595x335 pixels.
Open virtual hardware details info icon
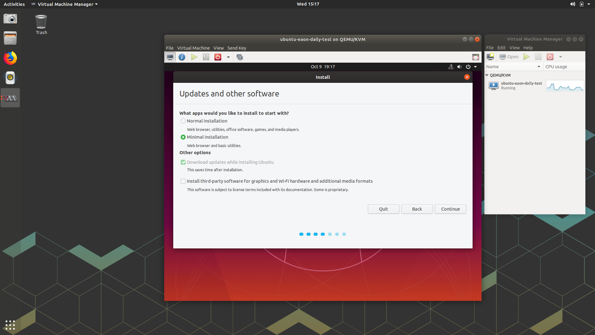182,57
